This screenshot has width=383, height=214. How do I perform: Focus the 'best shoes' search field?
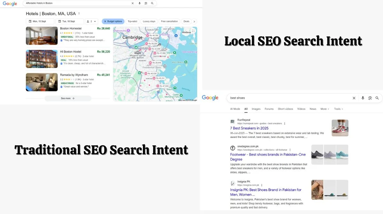289,98
